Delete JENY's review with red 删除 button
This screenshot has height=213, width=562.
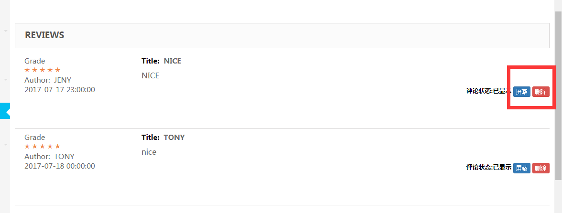tap(541, 92)
